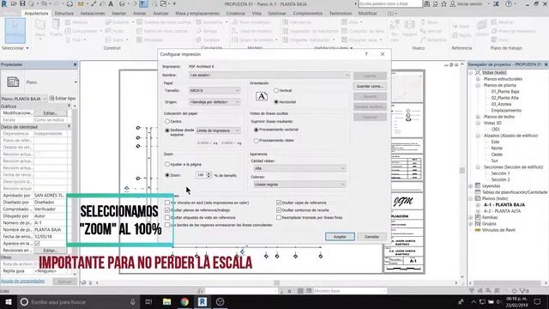Select the Puerta door tool

(56, 27)
